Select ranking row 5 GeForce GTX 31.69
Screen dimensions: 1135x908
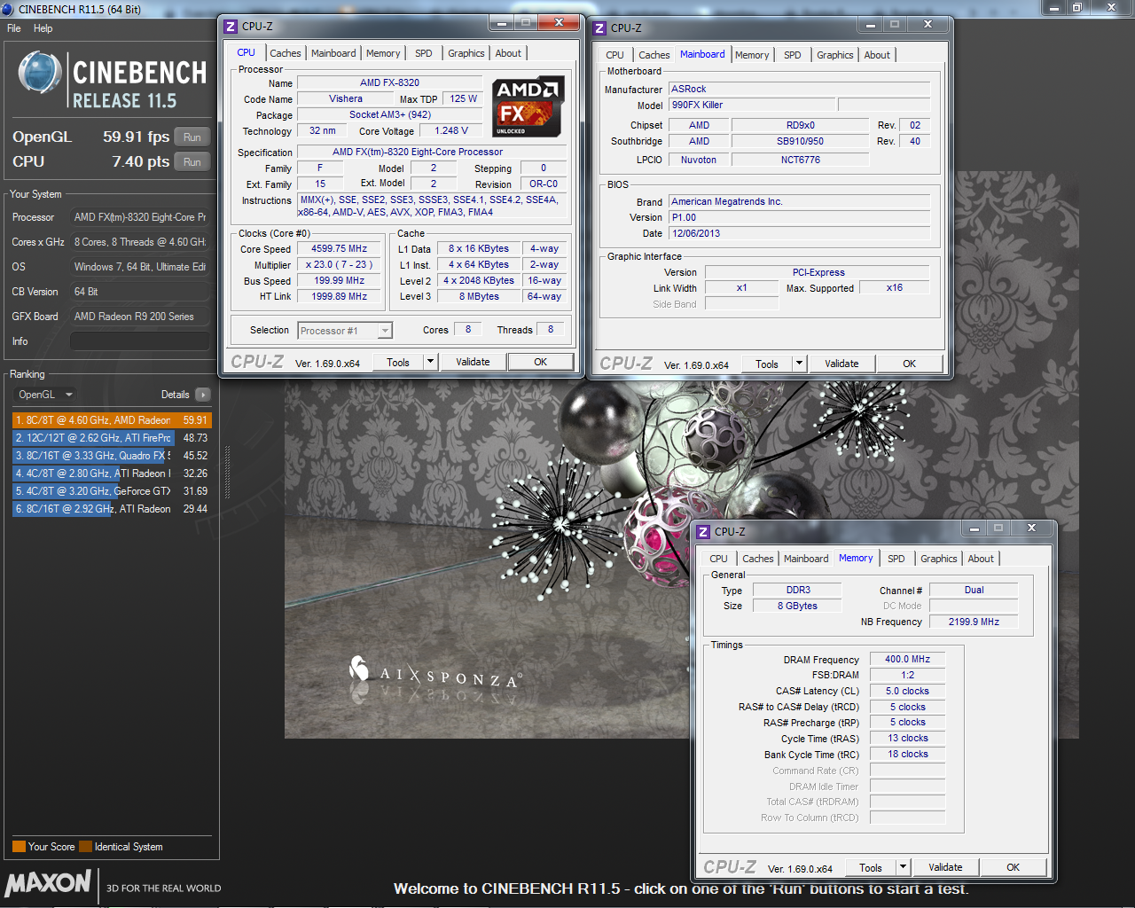[x=112, y=491]
